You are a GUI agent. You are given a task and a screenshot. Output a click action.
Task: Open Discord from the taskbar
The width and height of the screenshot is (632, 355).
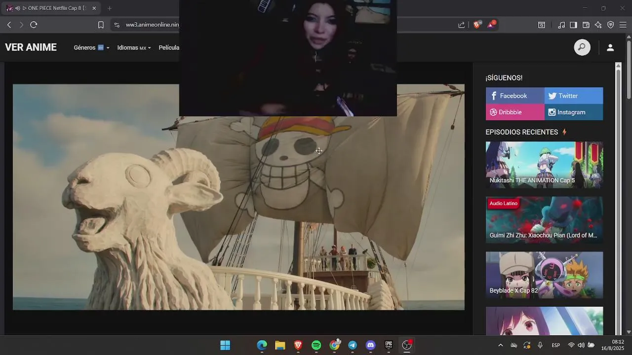(x=371, y=345)
